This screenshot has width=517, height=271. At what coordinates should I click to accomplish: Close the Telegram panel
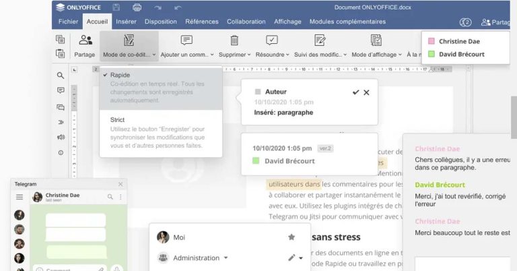click(120, 184)
